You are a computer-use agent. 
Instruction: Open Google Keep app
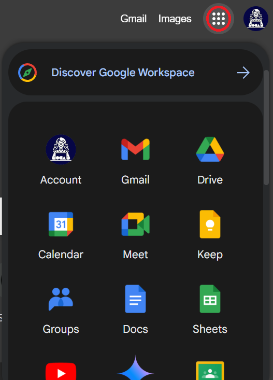pos(210,235)
